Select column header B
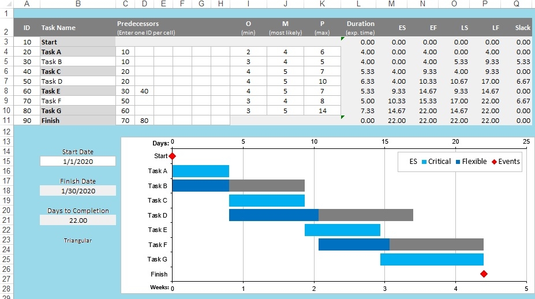This screenshot has width=535, height=299. [x=78, y=4]
